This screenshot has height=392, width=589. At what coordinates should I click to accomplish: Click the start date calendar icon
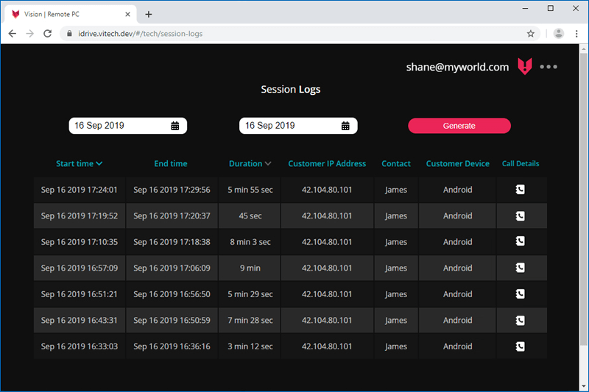pos(175,126)
